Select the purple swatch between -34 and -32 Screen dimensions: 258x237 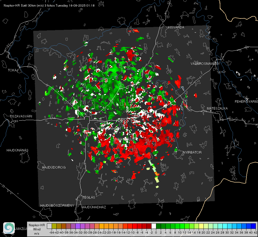pyautogui.click(x=78, y=226)
